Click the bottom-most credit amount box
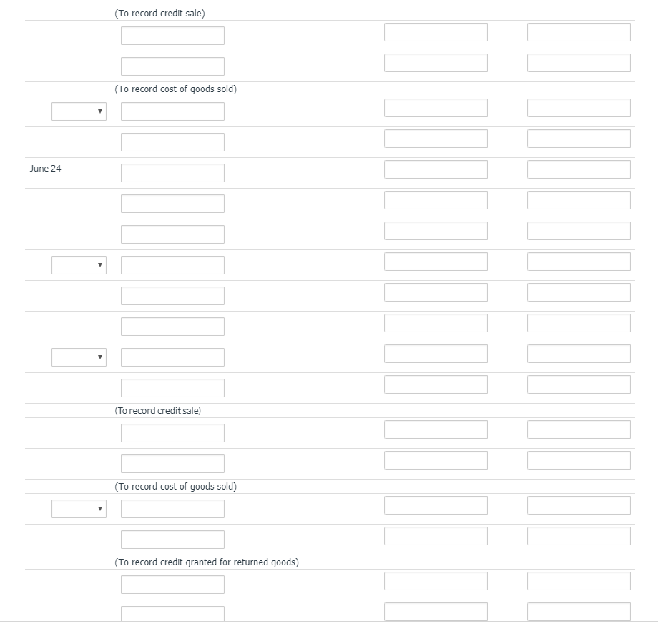This screenshot has height=626, width=658. click(579, 611)
